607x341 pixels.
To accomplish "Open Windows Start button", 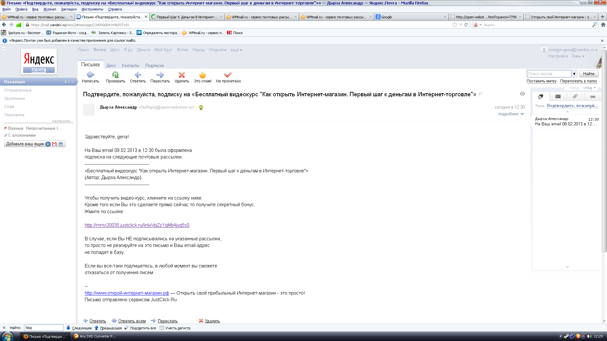I will point(7,336).
